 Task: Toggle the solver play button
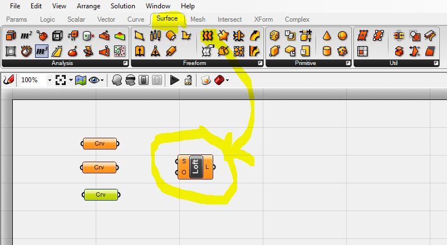click(174, 80)
